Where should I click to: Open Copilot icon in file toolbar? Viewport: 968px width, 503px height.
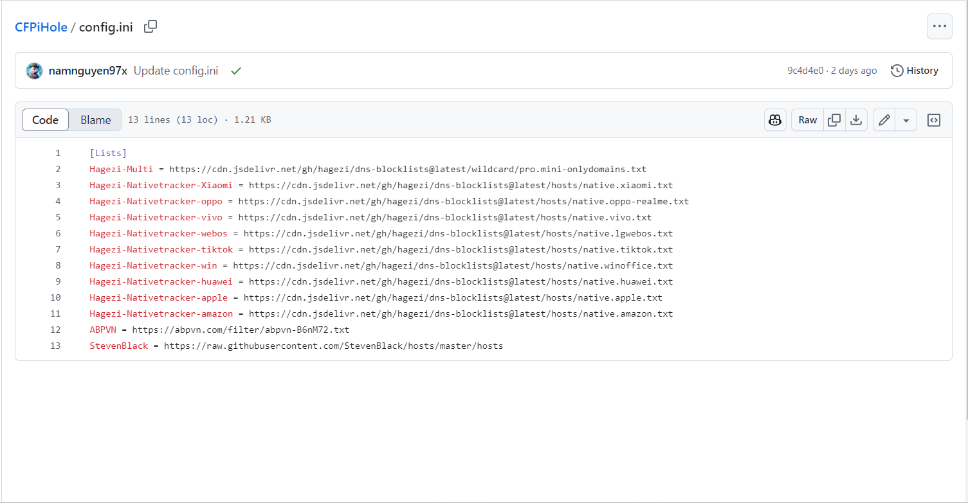coord(775,120)
